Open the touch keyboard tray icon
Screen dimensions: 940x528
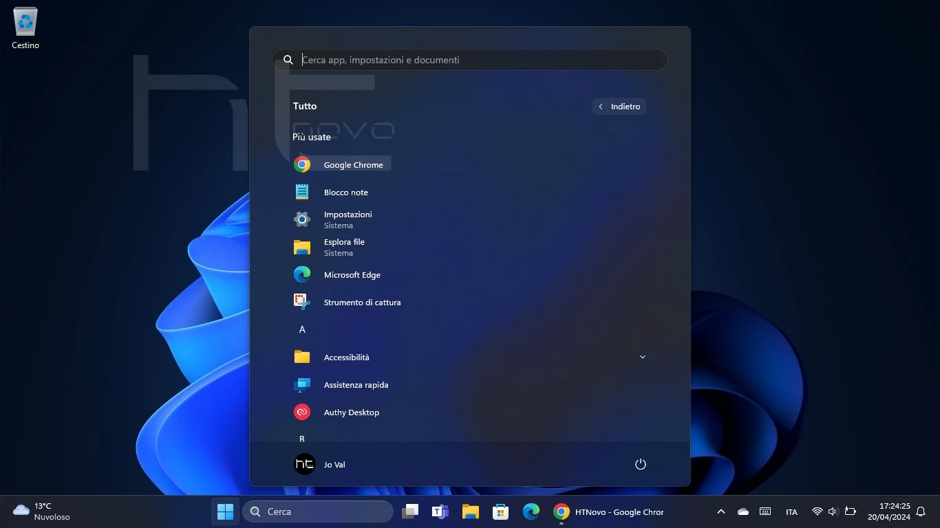pos(765,511)
